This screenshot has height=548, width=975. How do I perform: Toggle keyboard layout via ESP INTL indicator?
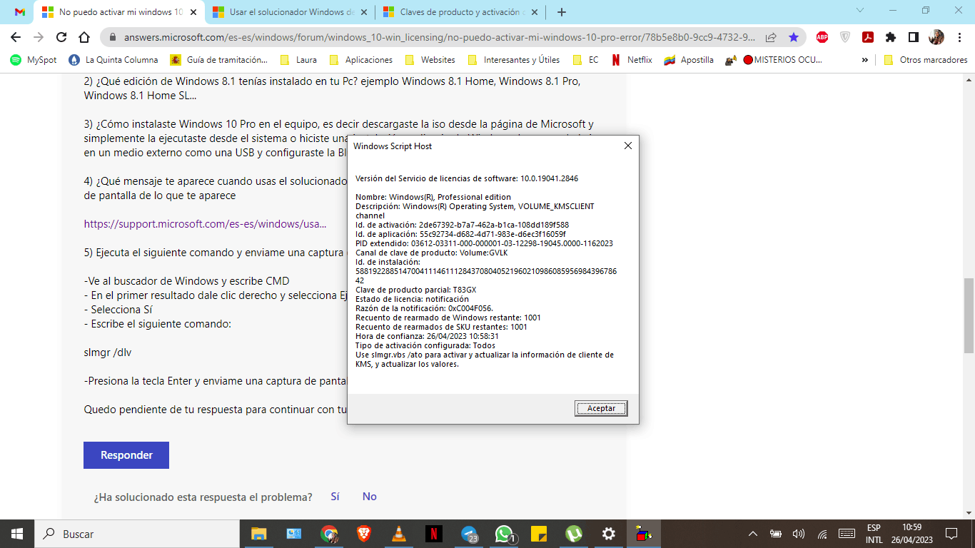874,534
